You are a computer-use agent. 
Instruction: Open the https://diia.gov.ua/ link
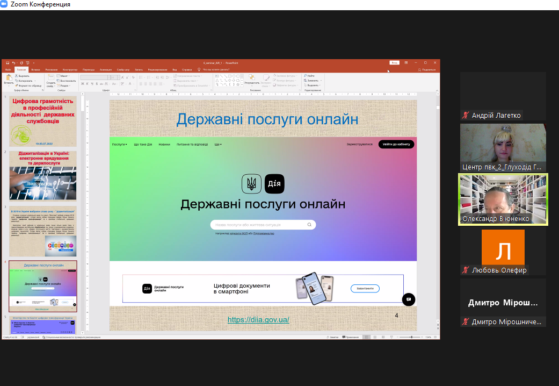point(258,319)
